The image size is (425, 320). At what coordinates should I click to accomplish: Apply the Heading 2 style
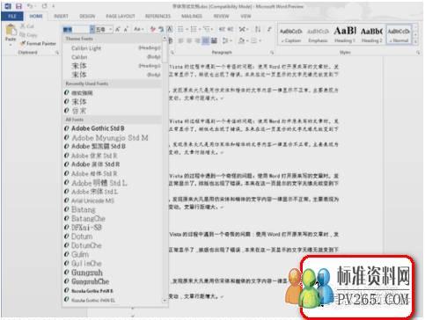coord(371,35)
